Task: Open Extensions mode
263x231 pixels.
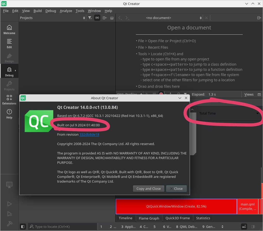Action: (9, 100)
